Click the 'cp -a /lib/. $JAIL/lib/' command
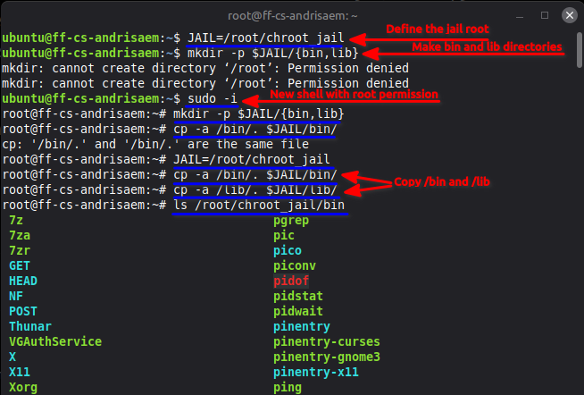The height and width of the screenshot is (395, 584). (x=255, y=190)
